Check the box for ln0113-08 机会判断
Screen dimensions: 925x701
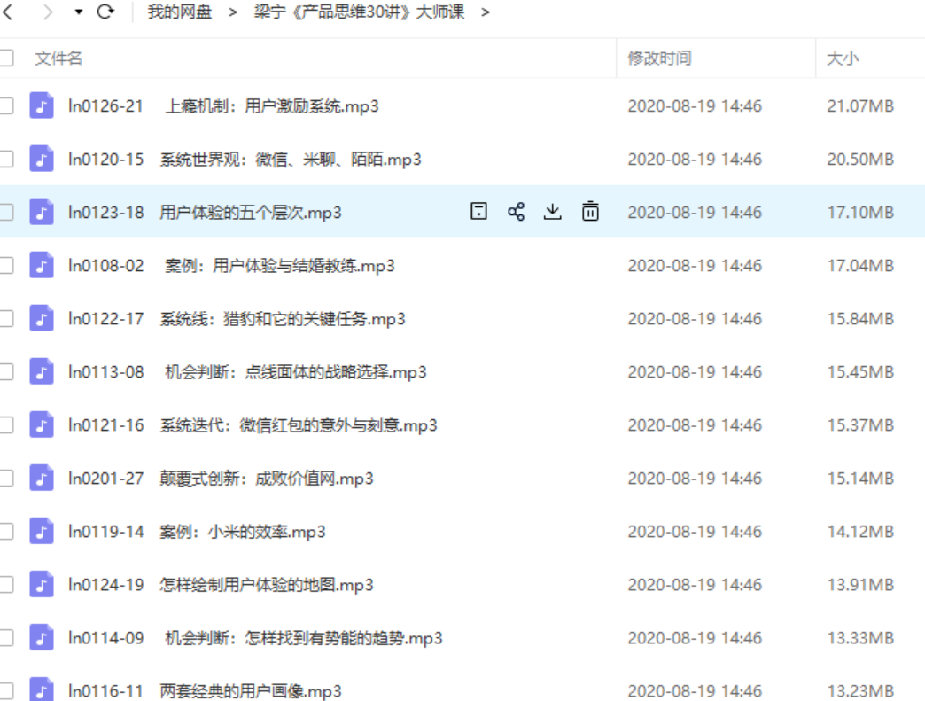coord(6,371)
